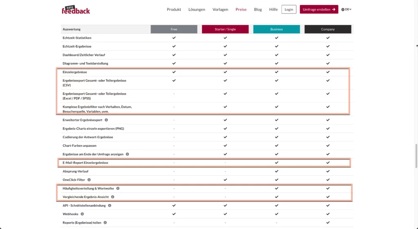Show info for Vergleichende Ergebnis-Ansicht
The height and width of the screenshot is (229, 418).
click(x=113, y=197)
